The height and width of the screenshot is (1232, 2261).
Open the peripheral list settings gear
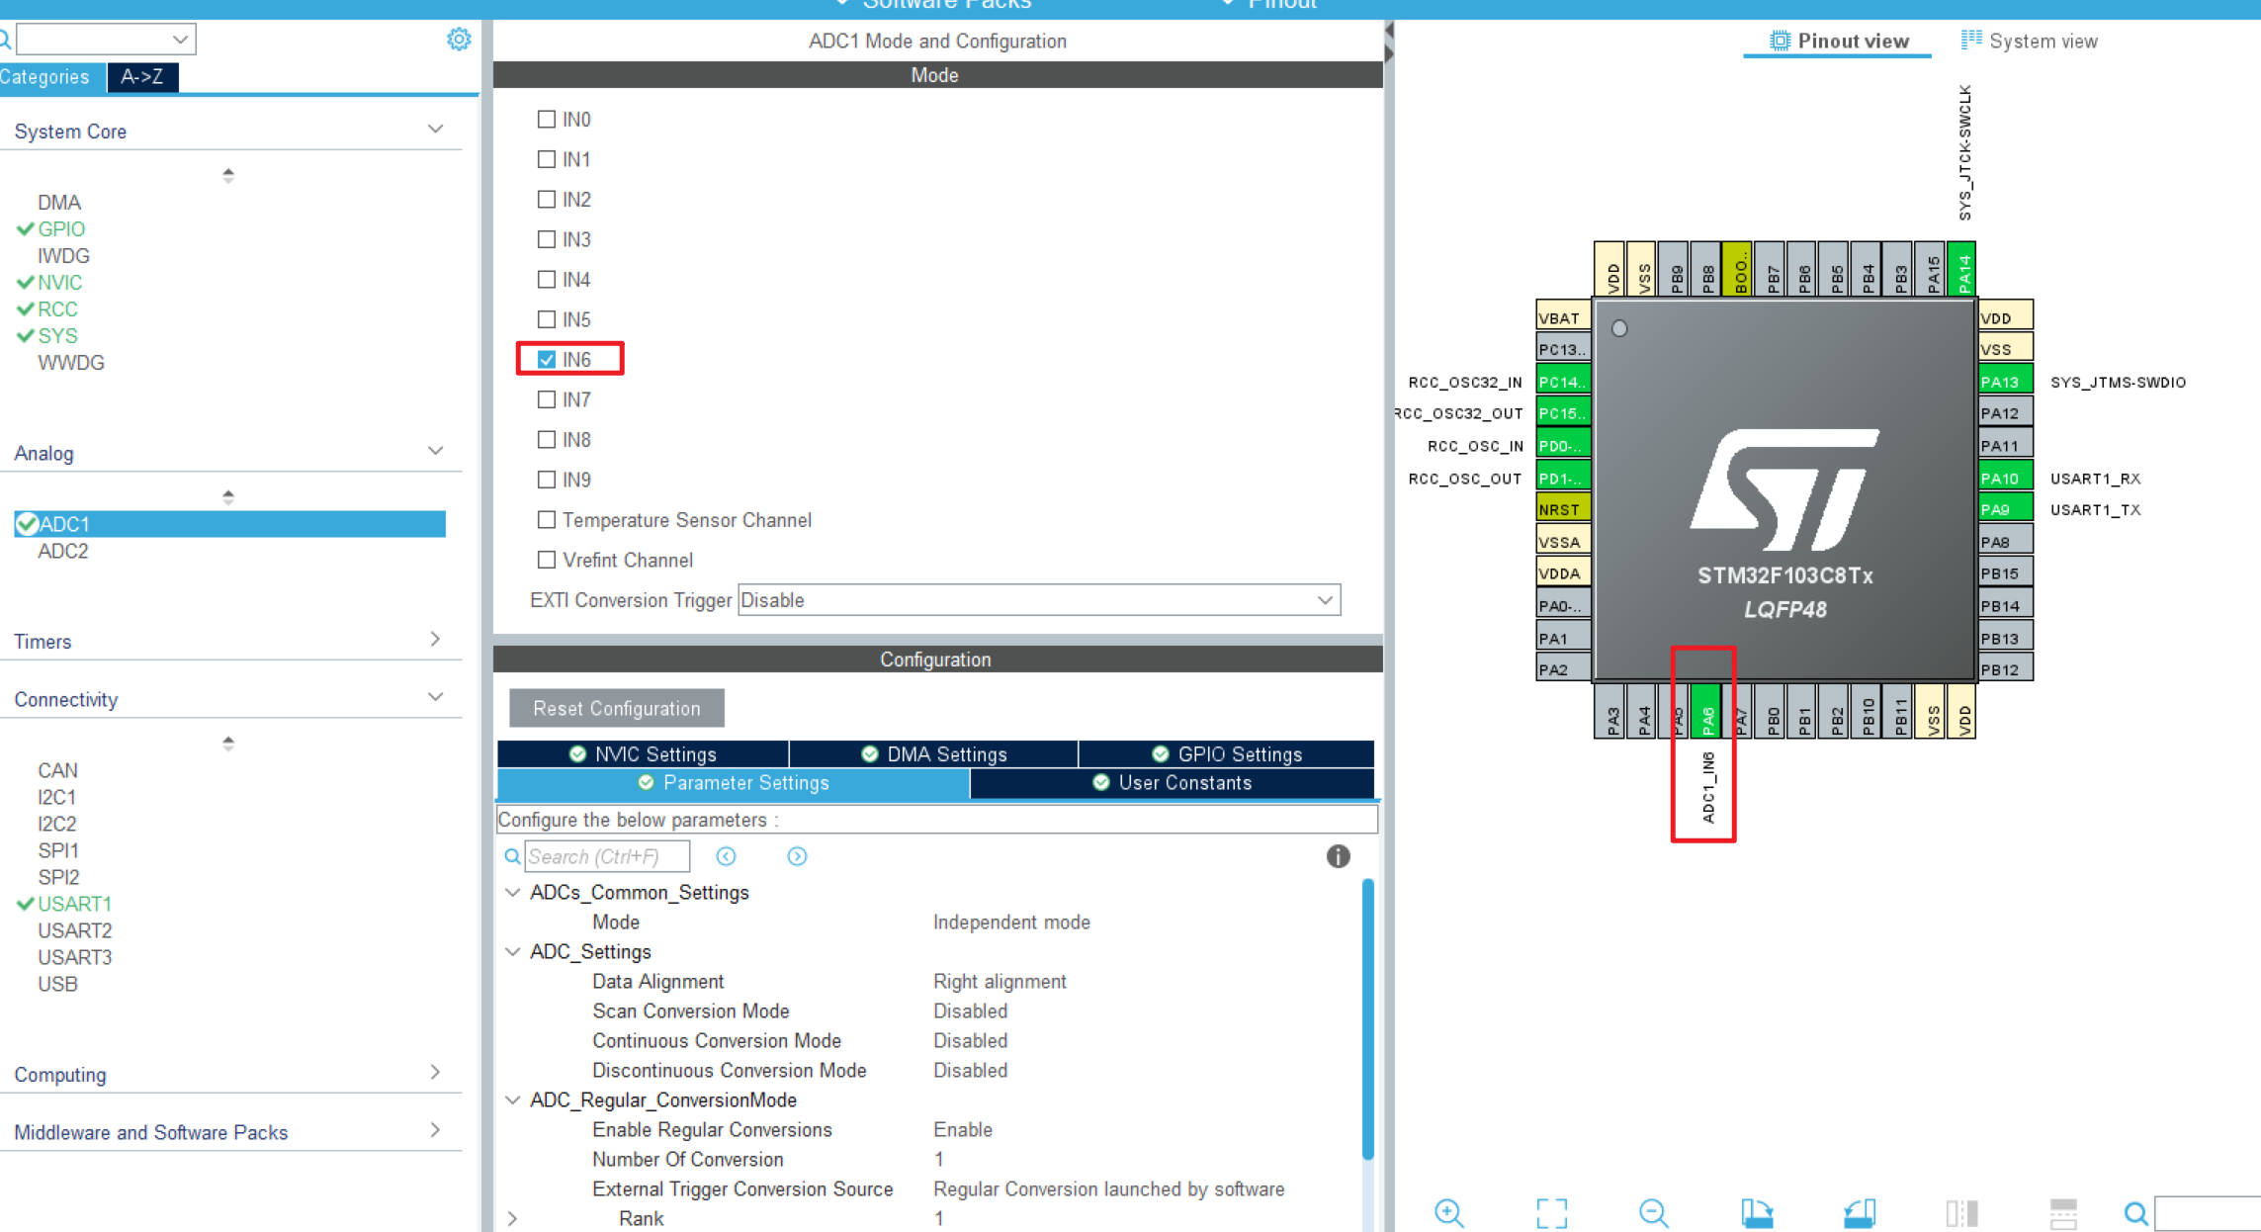[459, 40]
